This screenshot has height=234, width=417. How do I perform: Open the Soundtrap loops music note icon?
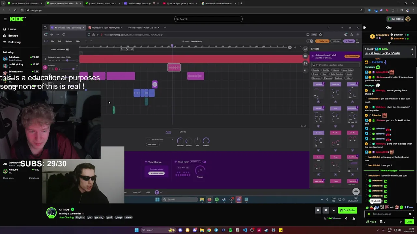point(305,49)
